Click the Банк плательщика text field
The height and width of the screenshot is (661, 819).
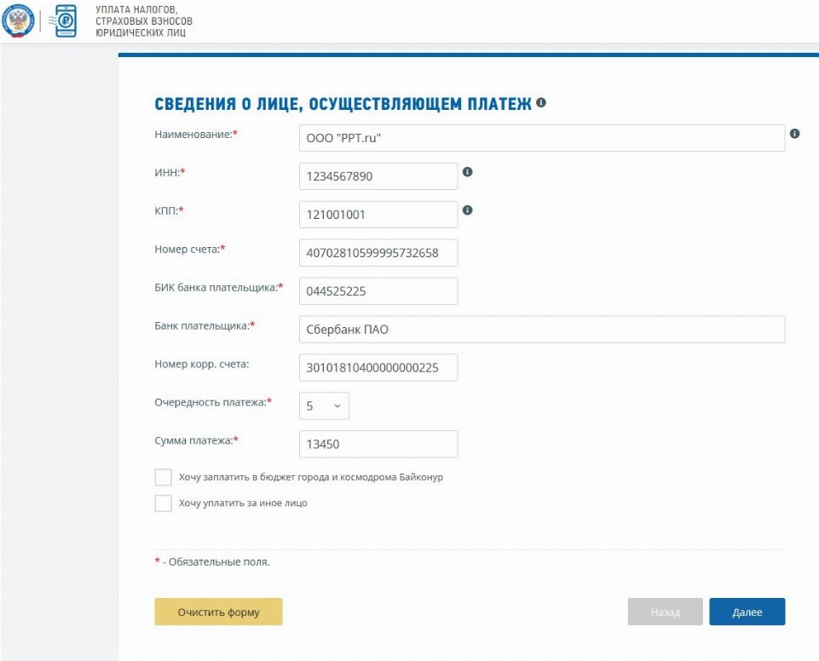[x=541, y=330]
